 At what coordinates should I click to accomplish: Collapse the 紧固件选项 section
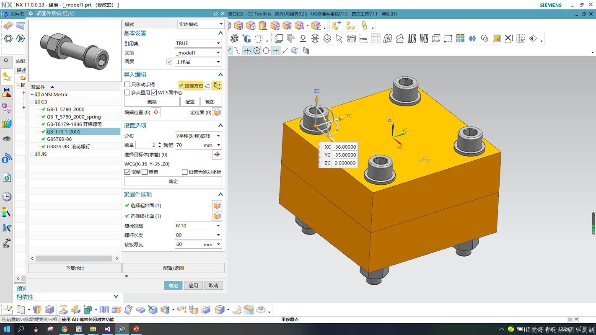coord(220,194)
